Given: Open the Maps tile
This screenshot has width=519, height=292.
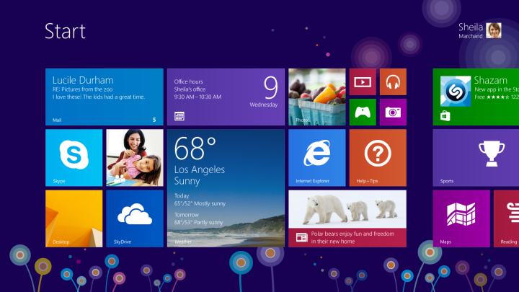Looking at the screenshot, I should pyautogui.click(x=461, y=218).
